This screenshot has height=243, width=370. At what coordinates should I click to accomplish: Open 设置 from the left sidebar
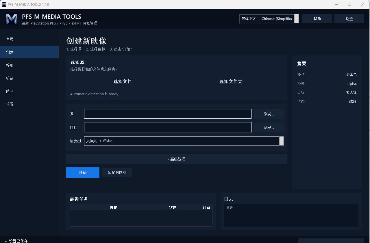pyautogui.click(x=29, y=104)
